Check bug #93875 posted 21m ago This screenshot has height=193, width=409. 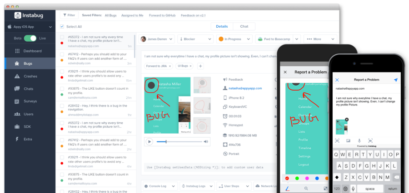(x=62, y=89)
